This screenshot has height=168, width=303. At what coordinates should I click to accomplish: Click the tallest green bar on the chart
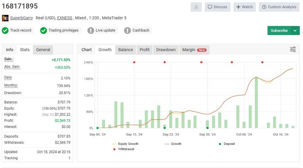point(256,102)
